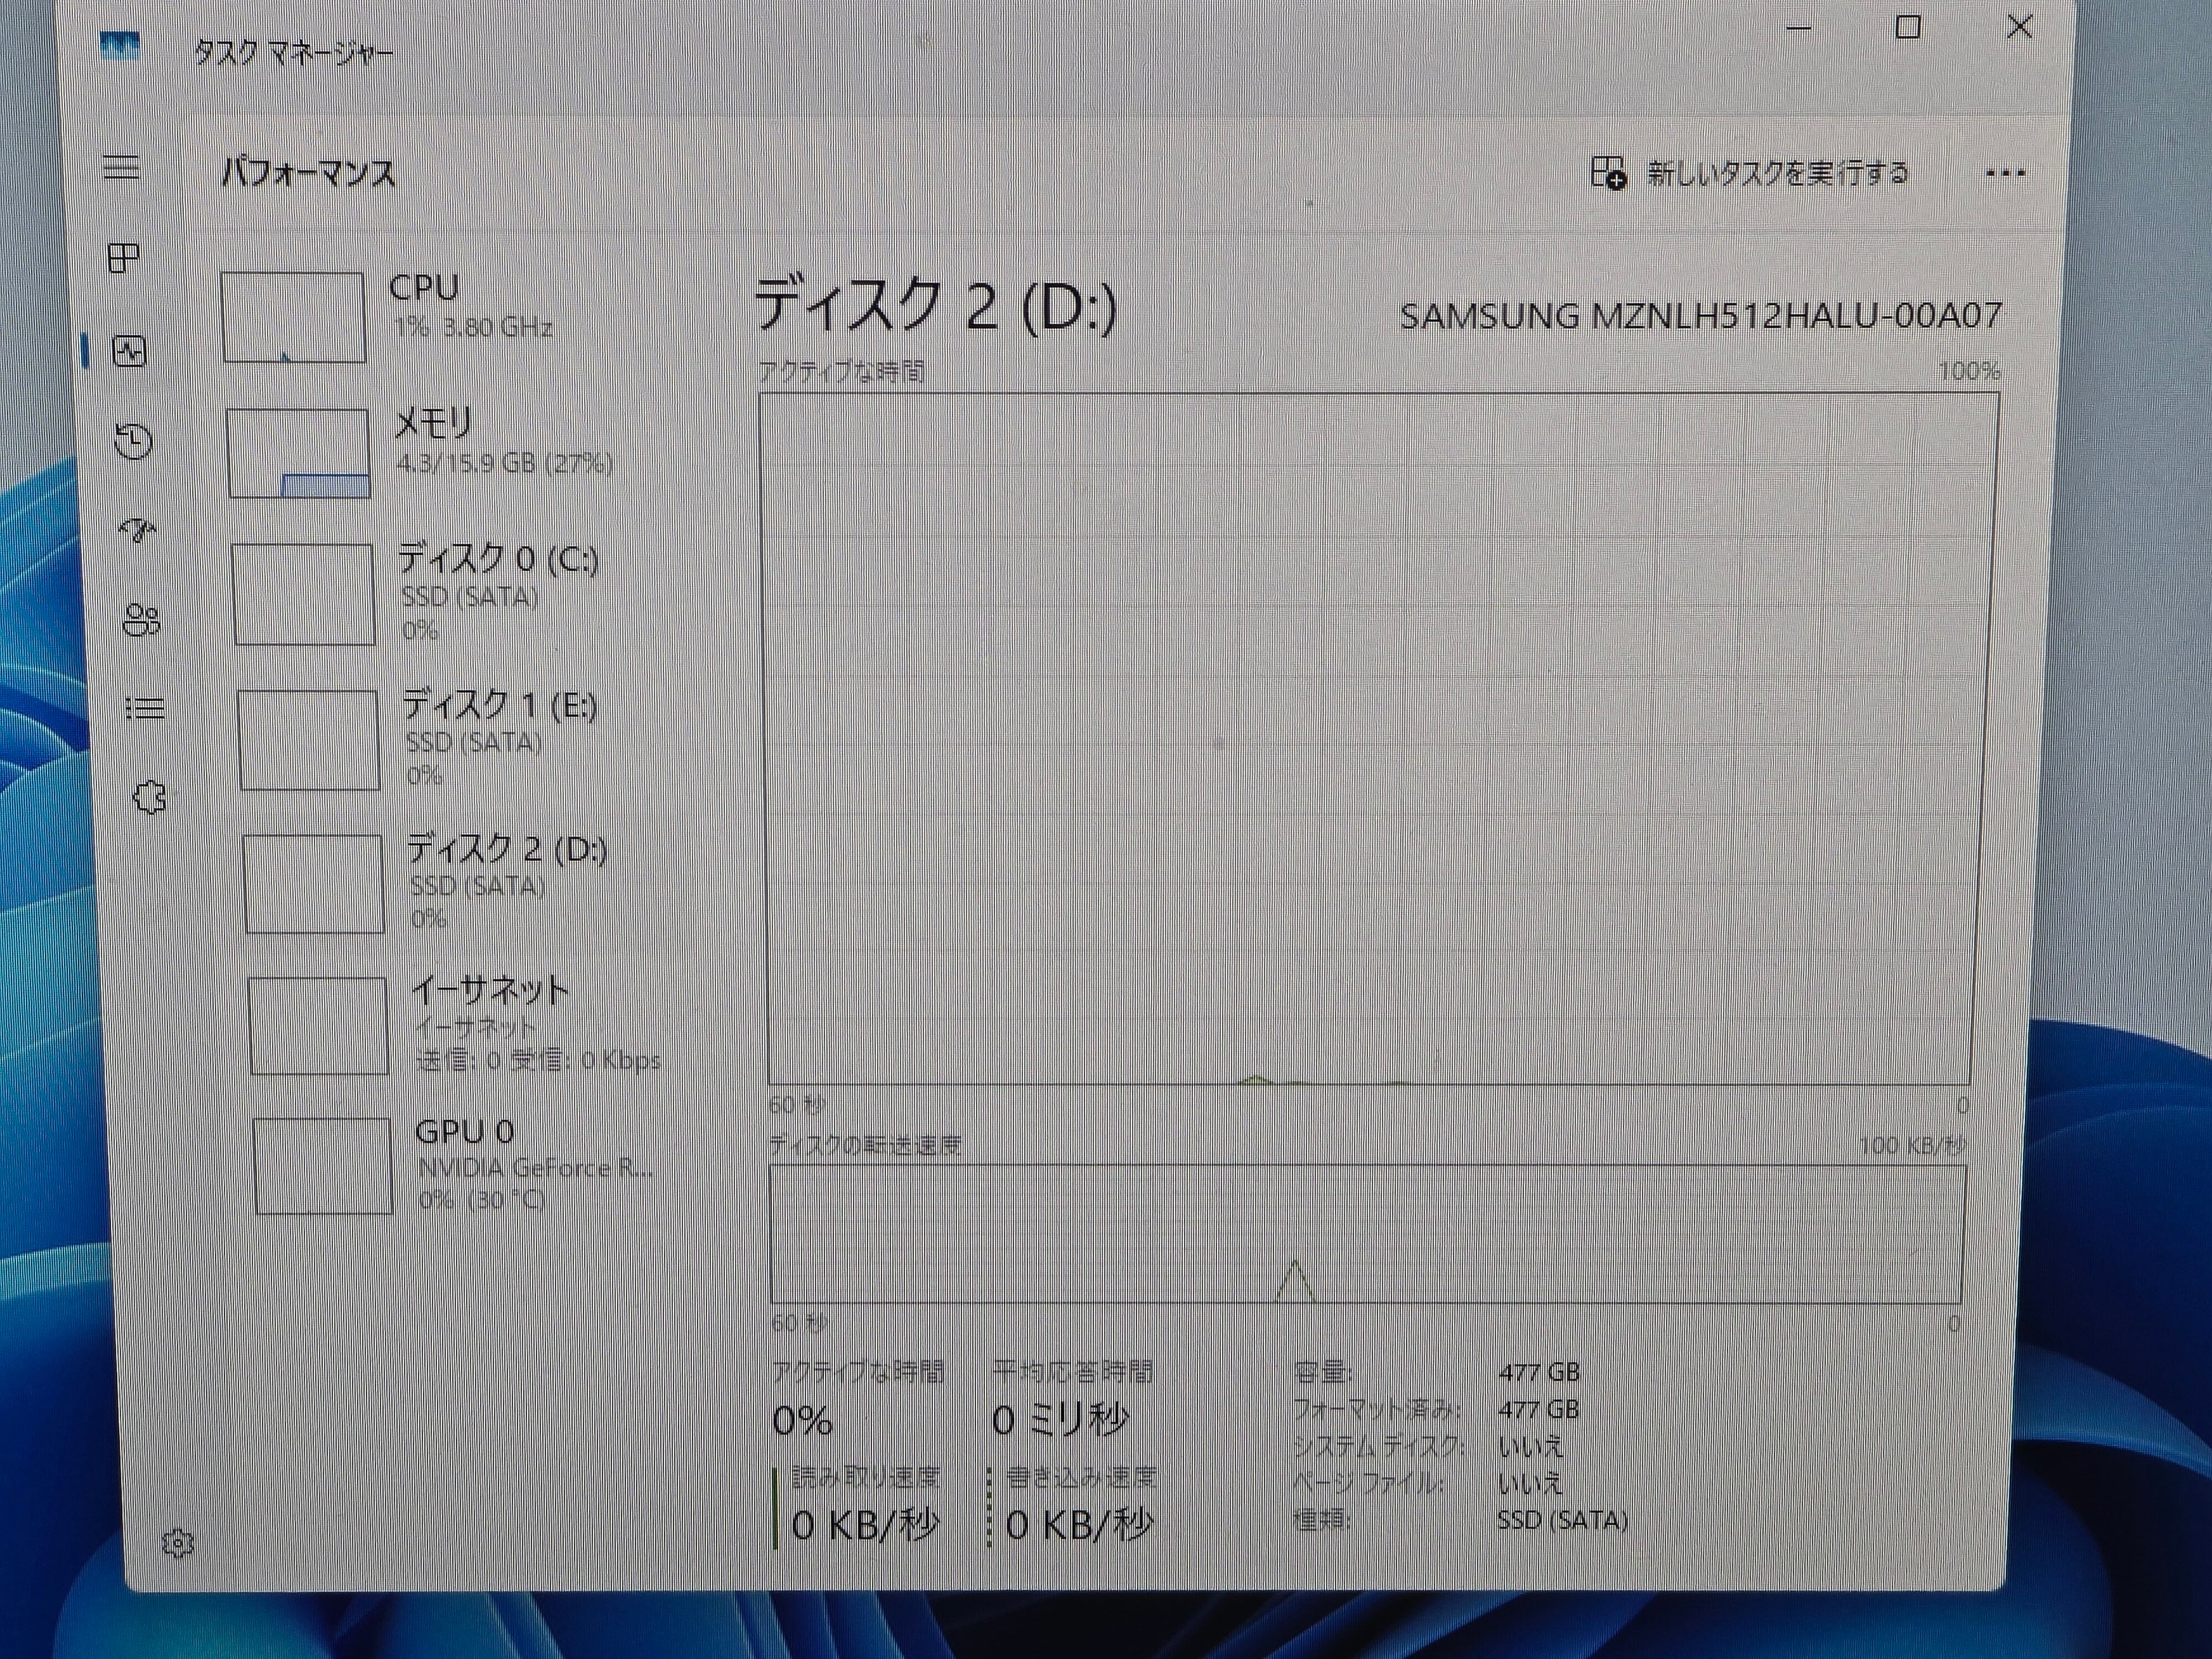
Task: Open the three-dot more options menu
Action: (x=2005, y=174)
